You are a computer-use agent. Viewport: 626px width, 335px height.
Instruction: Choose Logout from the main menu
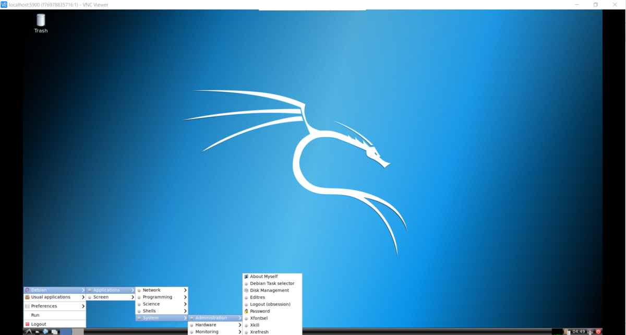55,324
